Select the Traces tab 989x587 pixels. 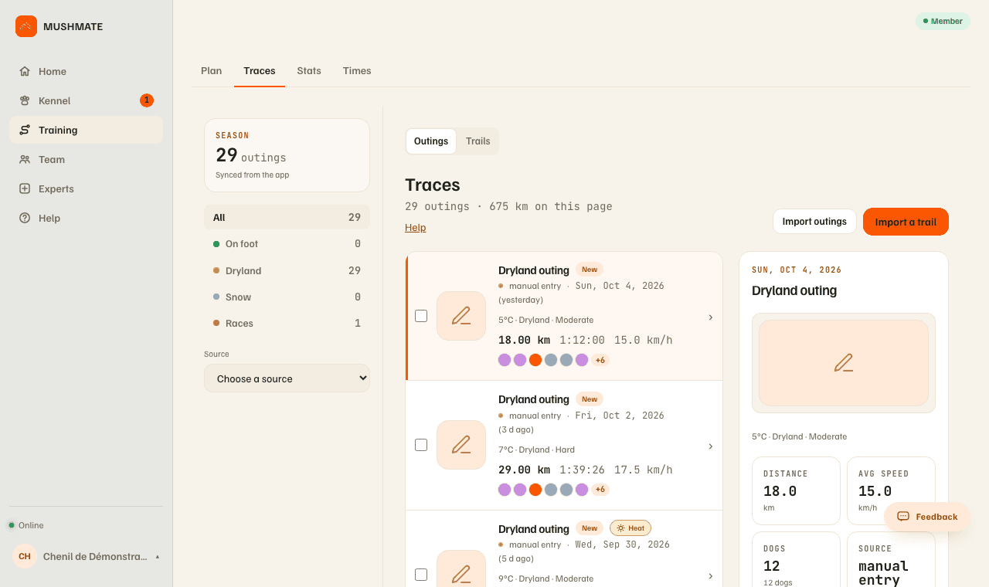260,71
